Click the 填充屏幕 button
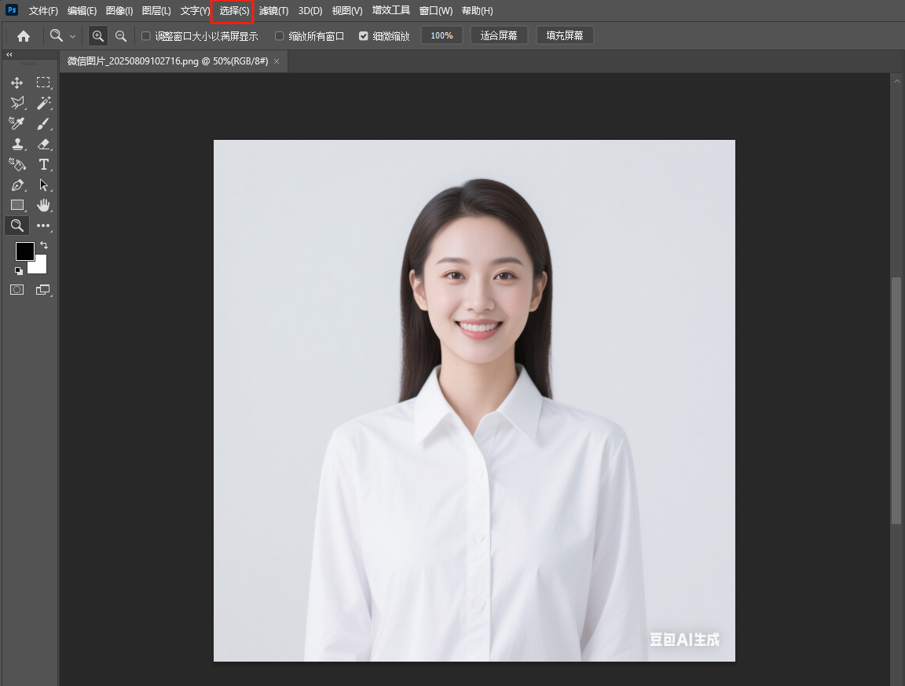 point(565,35)
